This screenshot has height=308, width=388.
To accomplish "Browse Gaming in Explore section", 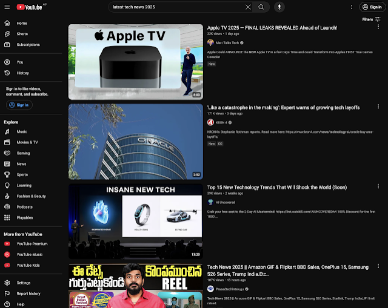I will pyautogui.click(x=23, y=153).
